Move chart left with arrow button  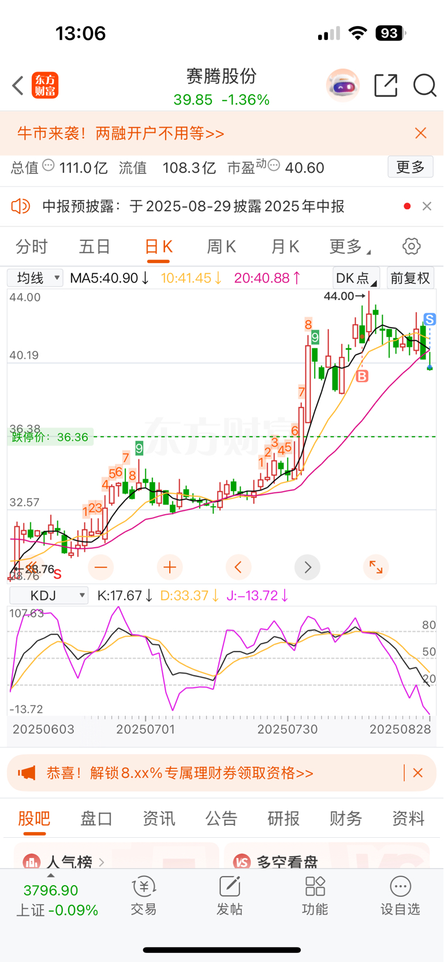[x=238, y=567]
